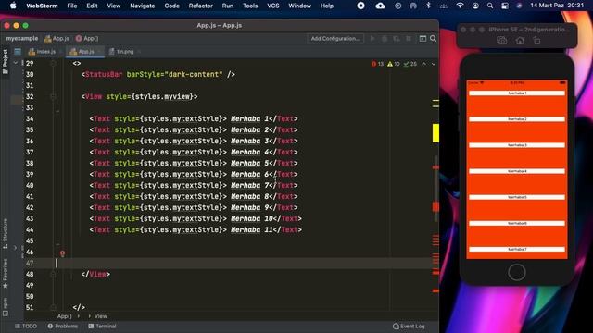Click the green typos count indicator

pos(410,64)
